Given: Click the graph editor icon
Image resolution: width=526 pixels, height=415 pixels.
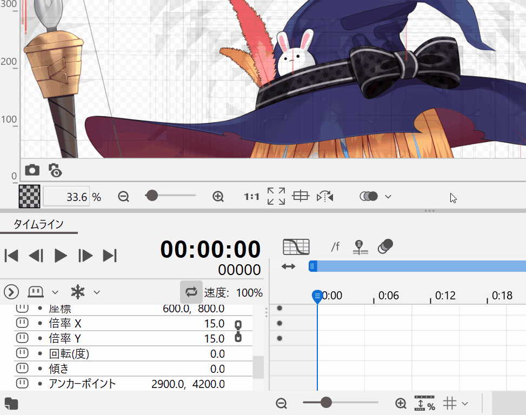Looking at the screenshot, I should click(296, 247).
